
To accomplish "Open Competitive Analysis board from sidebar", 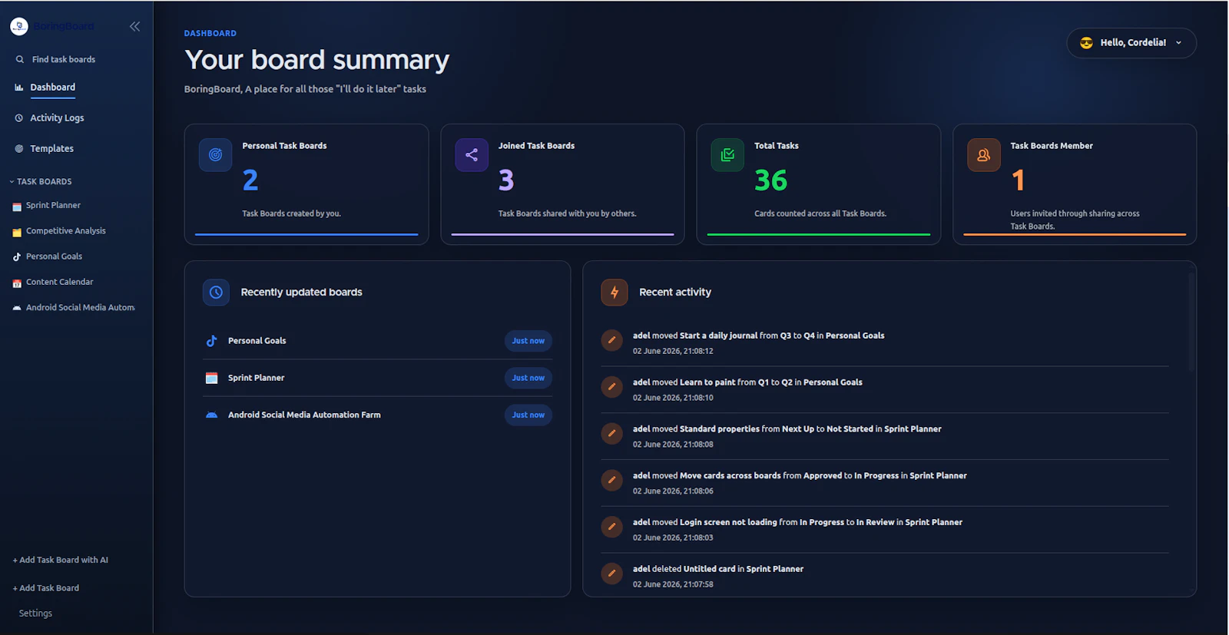I will tap(66, 231).
